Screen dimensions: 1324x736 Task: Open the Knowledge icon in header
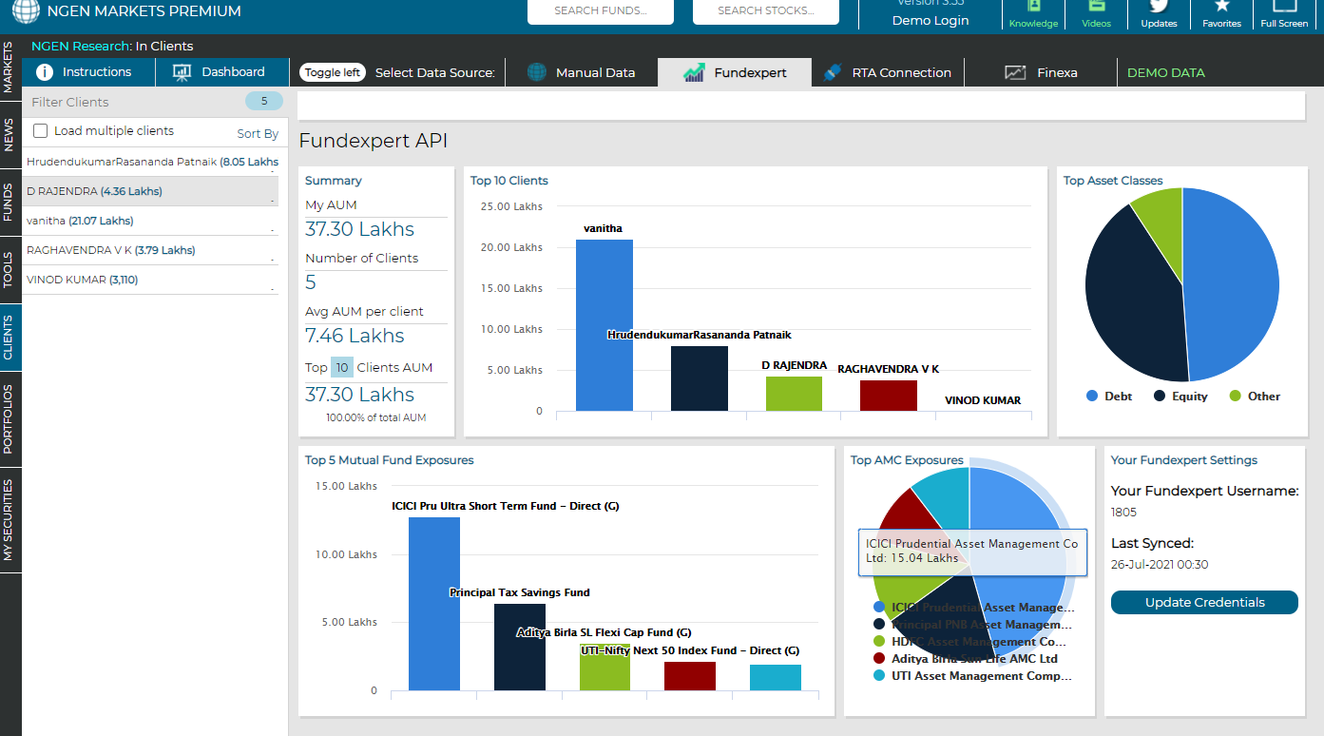point(1033,8)
